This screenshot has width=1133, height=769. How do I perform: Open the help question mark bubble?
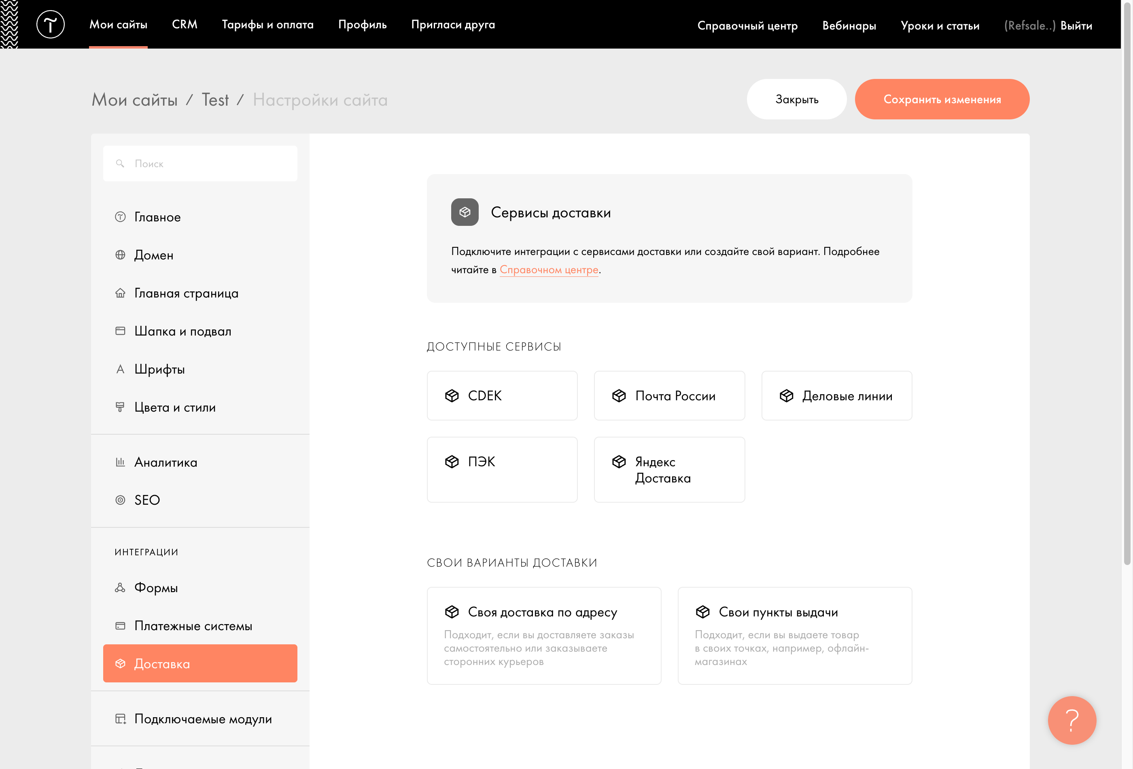coord(1071,720)
